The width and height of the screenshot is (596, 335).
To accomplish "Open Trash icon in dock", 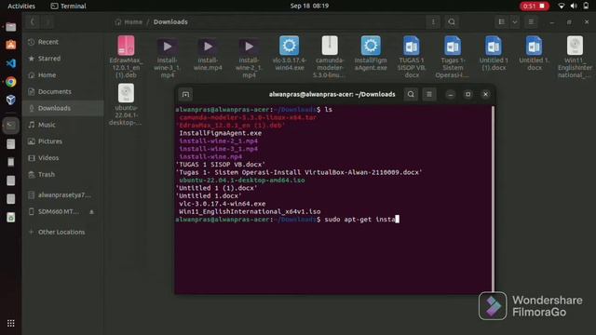I will 11,217.
